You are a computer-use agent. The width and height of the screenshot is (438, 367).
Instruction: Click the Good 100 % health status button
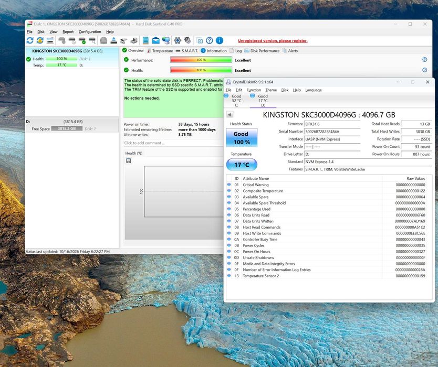pyautogui.click(x=242, y=138)
